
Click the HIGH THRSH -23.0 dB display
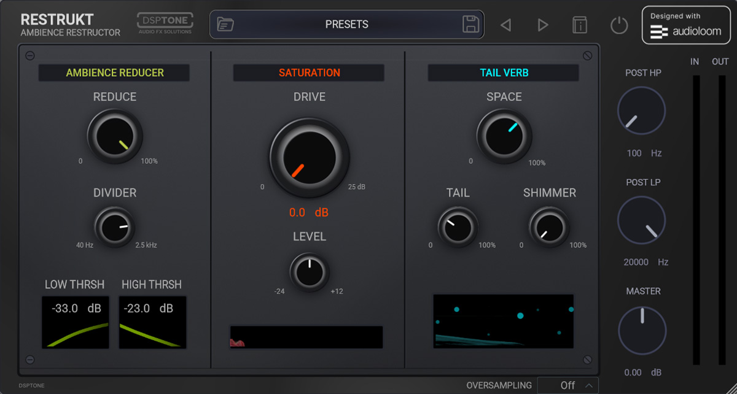152,322
